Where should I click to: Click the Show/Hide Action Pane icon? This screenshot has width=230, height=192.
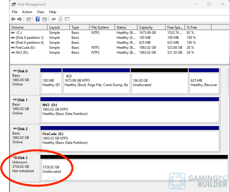click(45, 19)
